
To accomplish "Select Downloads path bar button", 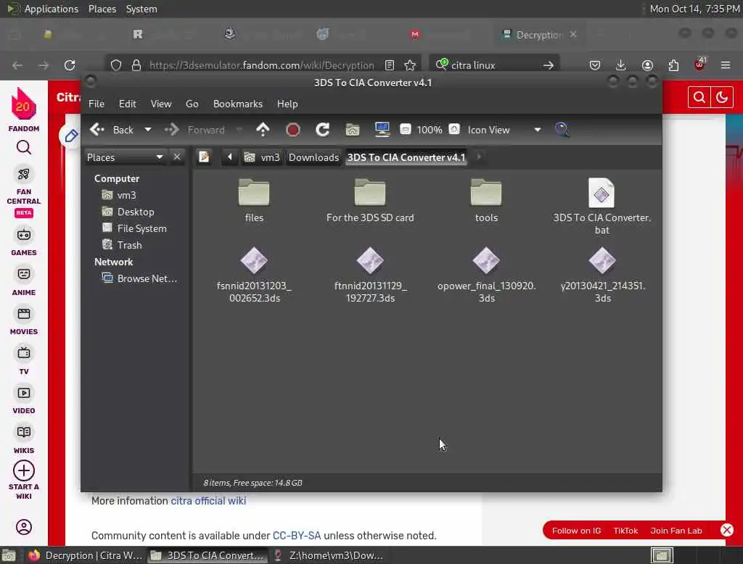I will tap(313, 157).
